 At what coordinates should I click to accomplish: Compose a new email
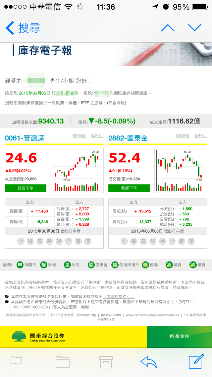pos(196,361)
